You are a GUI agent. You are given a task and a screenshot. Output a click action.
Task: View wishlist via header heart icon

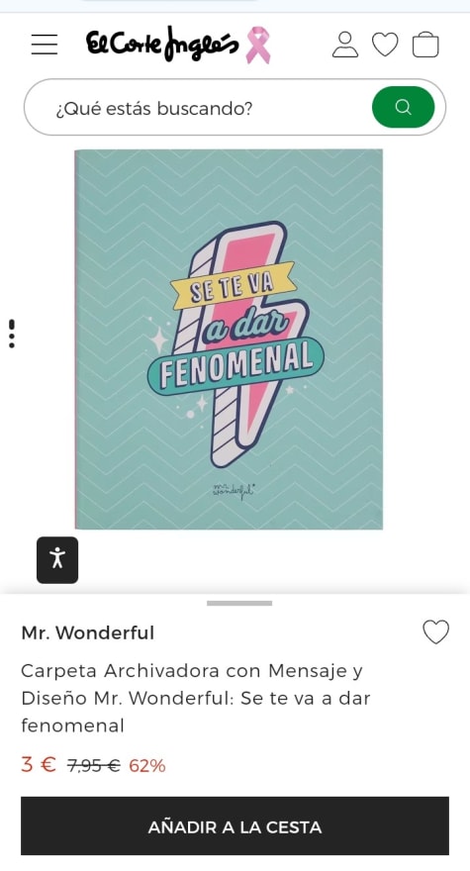(385, 45)
